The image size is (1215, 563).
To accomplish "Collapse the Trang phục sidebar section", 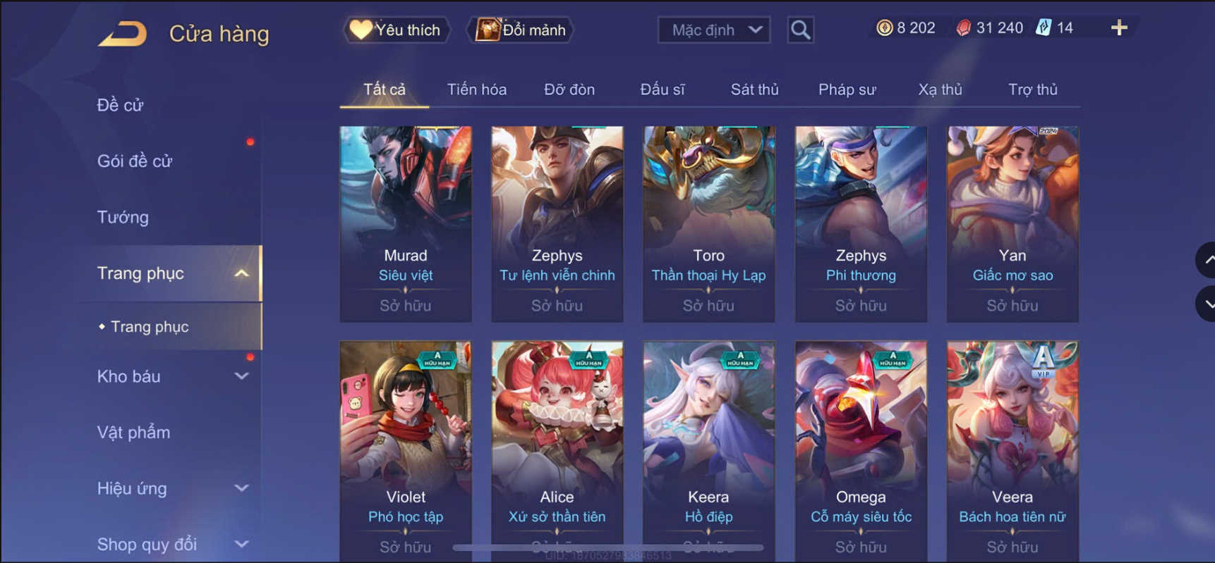I will [x=242, y=273].
